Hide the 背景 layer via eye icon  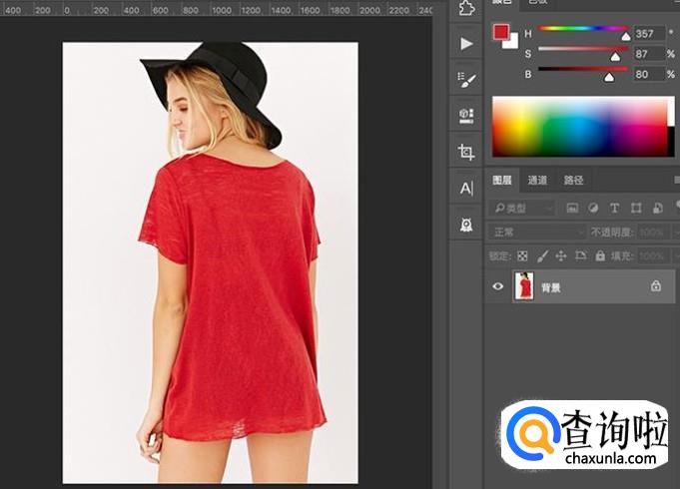[498, 286]
